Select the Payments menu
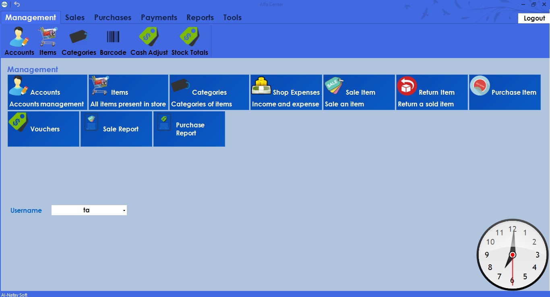 click(x=159, y=17)
